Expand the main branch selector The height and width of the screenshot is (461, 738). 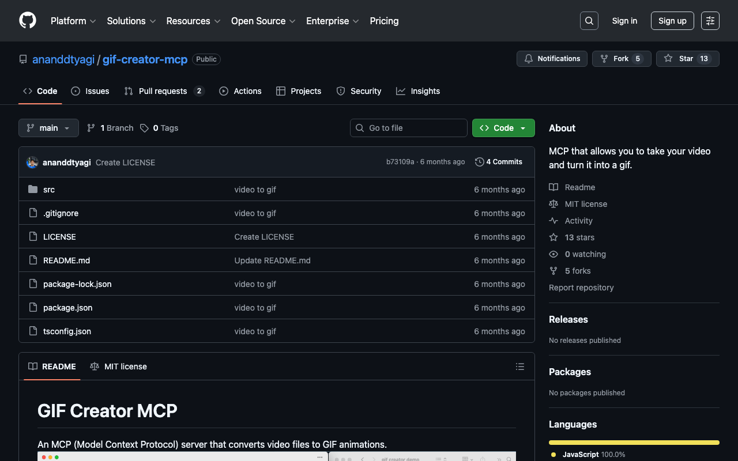coord(48,128)
